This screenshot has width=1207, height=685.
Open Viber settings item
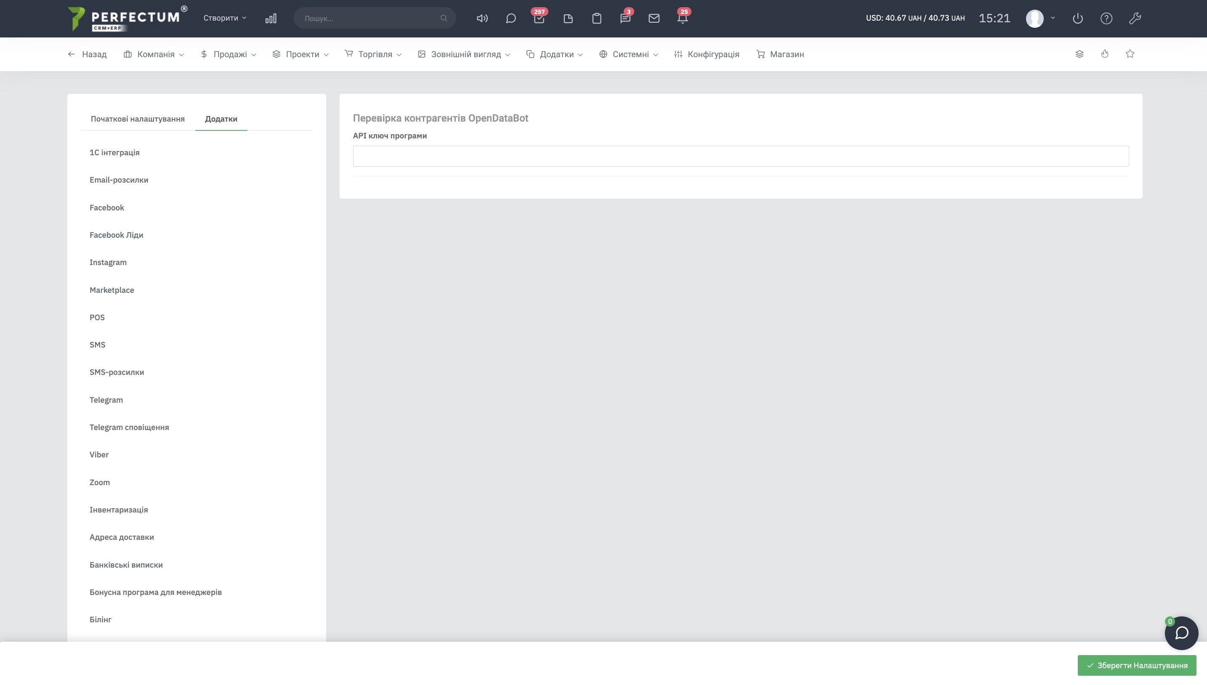99,454
